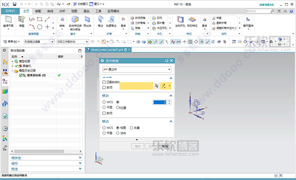Open the history clock icon in the left sidebar

[x=5, y=129]
